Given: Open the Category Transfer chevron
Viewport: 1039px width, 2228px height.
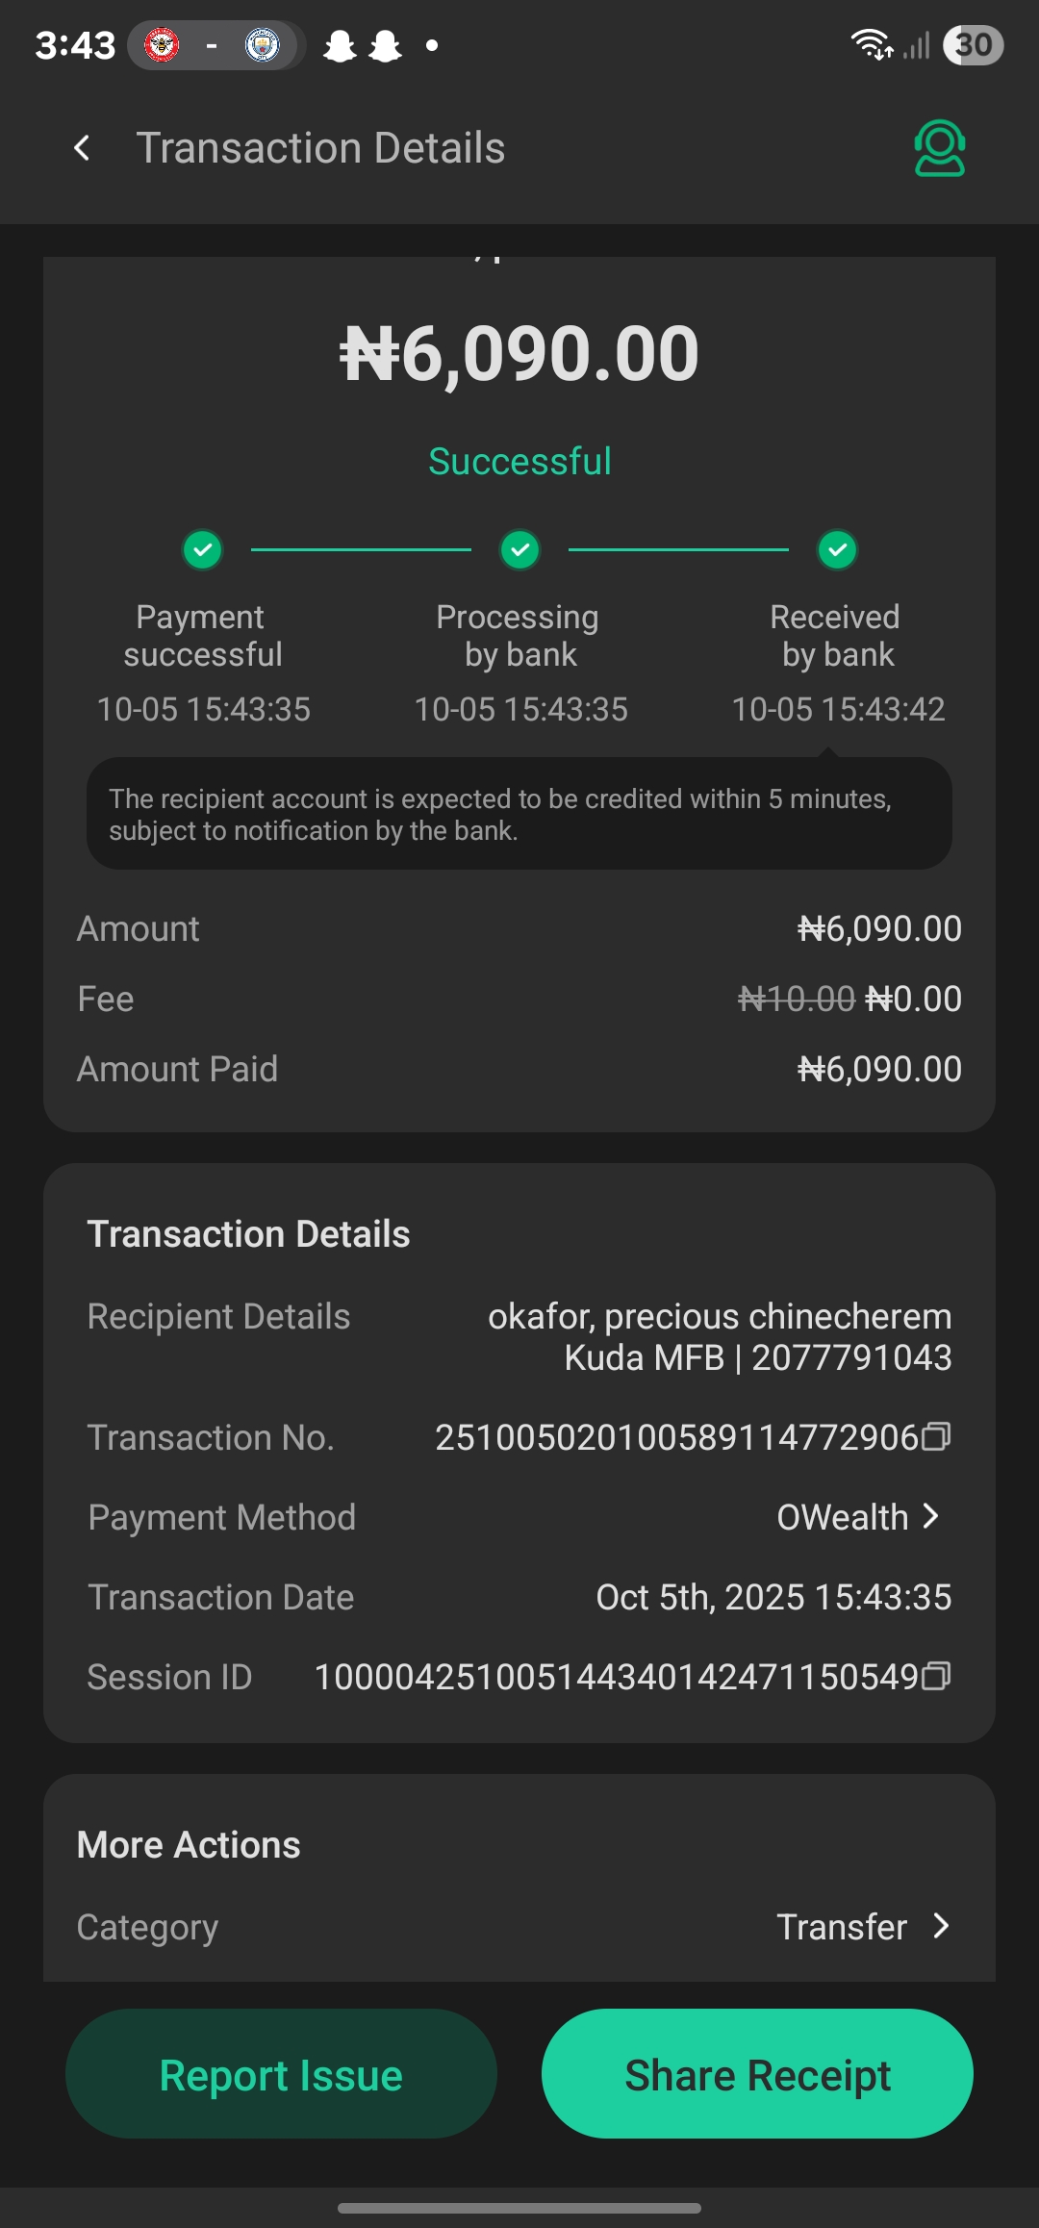Looking at the screenshot, I should tap(941, 1926).
